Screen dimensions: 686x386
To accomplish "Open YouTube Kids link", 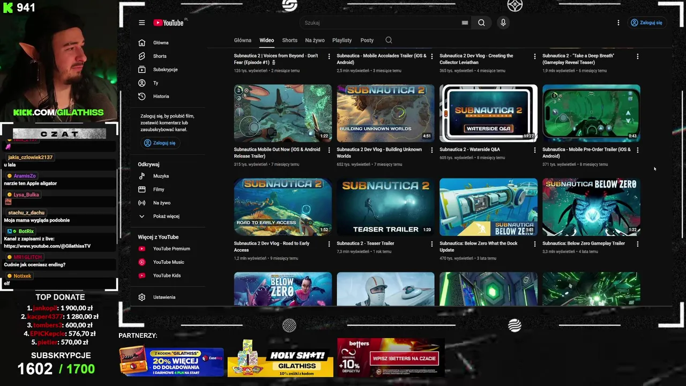I will pyautogui.click(x=167, y=276).
